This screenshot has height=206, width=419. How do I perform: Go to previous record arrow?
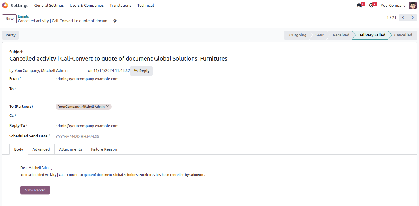403,18
